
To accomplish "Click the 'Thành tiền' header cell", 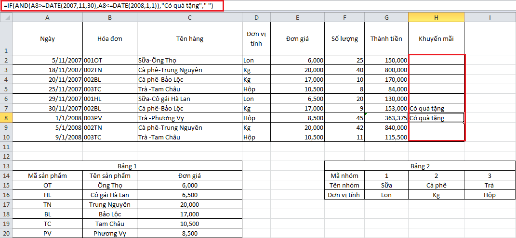I will pos(386,38).
